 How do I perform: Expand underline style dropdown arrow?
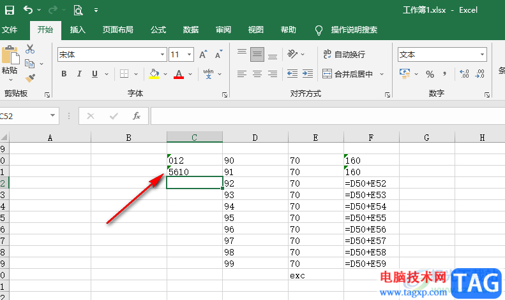(107, 74)
